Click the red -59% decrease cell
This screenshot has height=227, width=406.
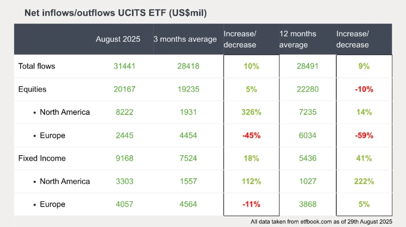click(364, 135)
